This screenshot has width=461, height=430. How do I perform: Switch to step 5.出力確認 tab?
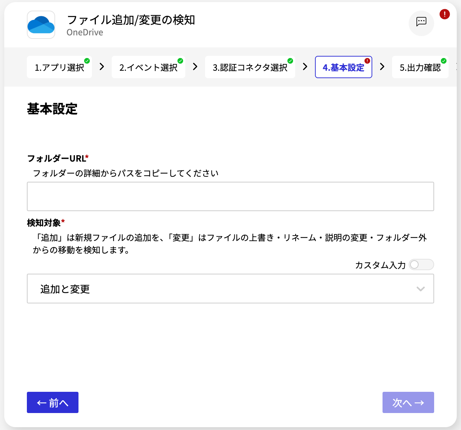click(x=420, y=67)
